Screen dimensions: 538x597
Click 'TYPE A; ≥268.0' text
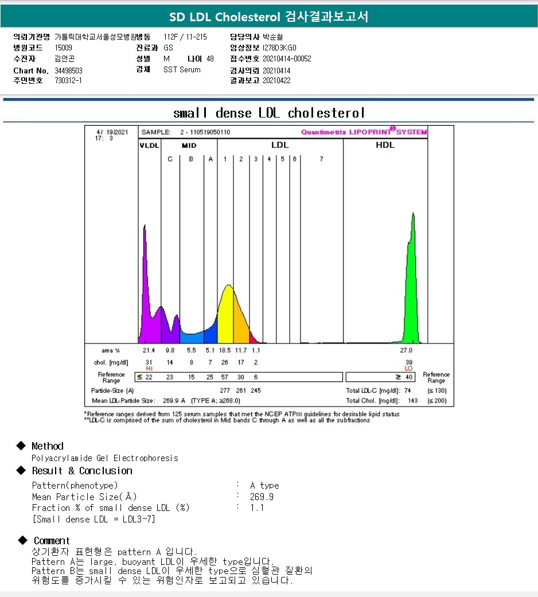(x=216, y=400)
